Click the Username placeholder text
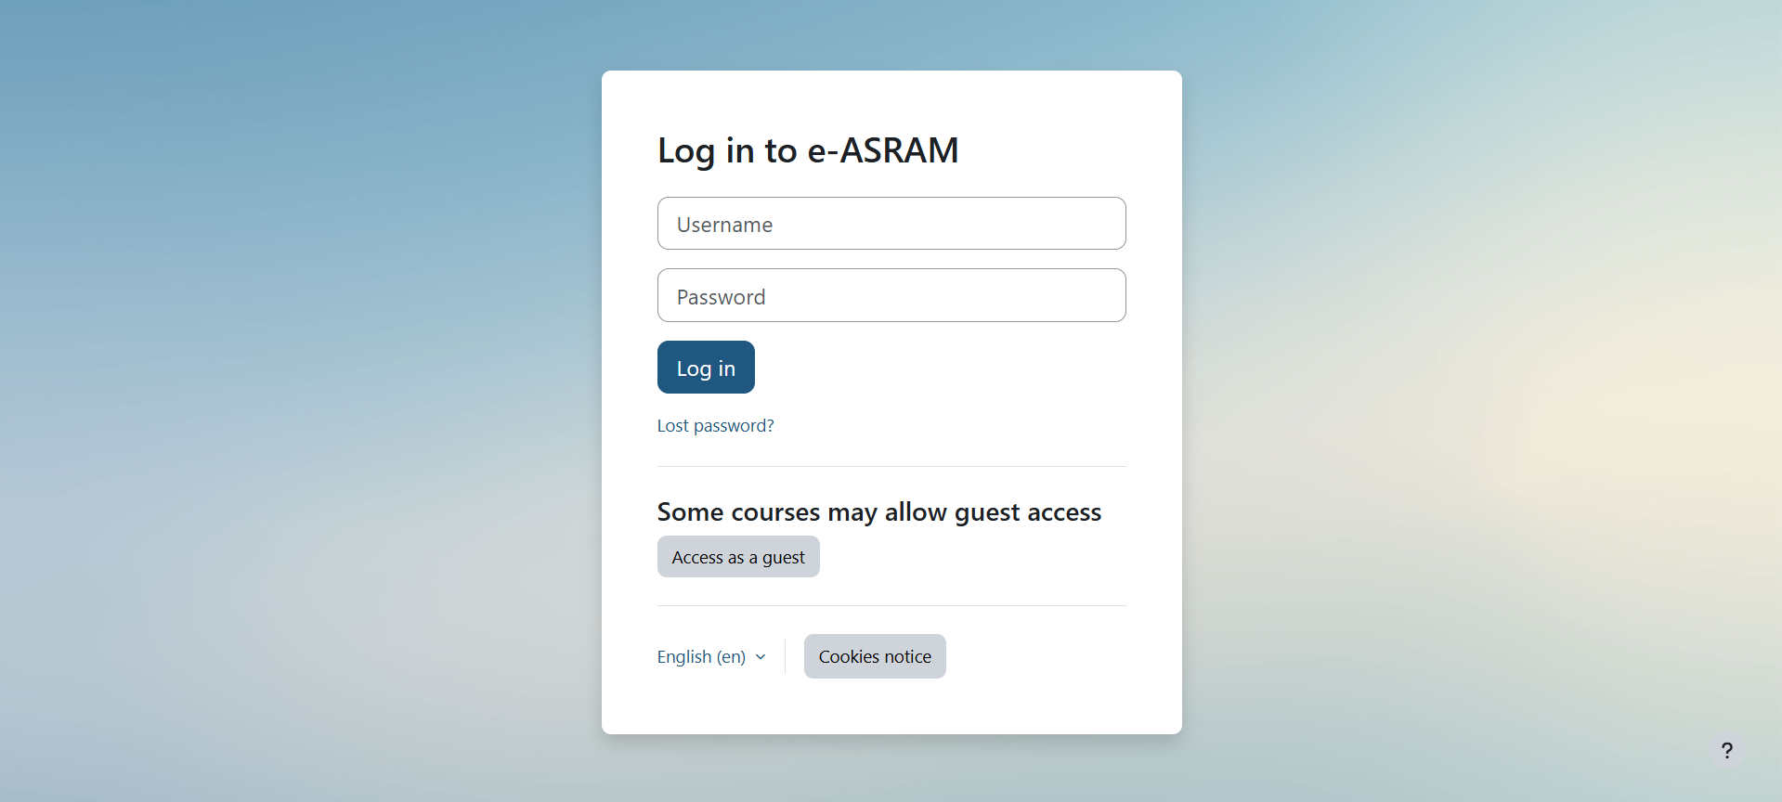This screenshot has width=1782, height=802. 724,225
